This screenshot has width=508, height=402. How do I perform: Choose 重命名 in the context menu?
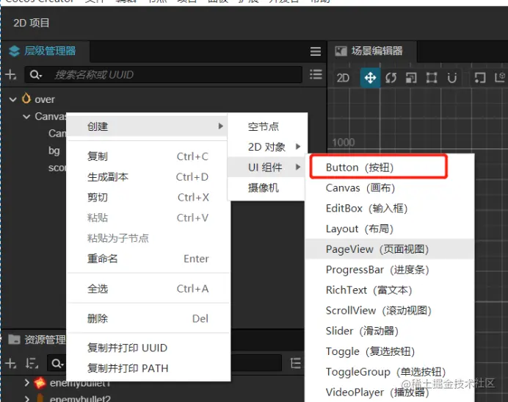[148, 259]
